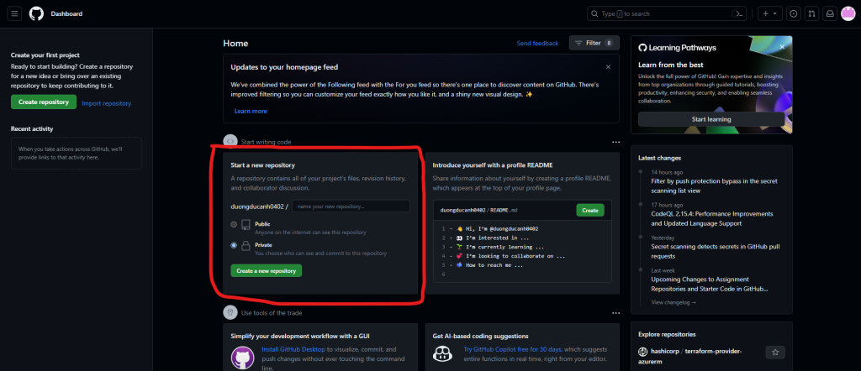Open the hamburger navigation menu
Image resolution: width=861 pixels, height=371 pixels.
(15, 13)
